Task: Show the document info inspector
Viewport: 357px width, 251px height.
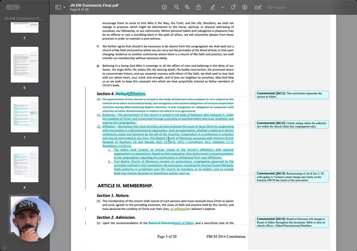Action: click(164, 7)
